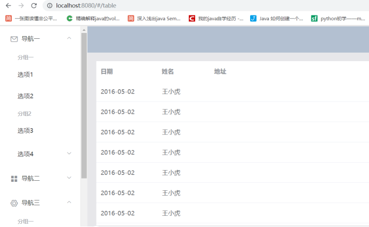Click the browser forward arrow
The width and height of the screenshot is (369, 227).
tap(21, 5)
